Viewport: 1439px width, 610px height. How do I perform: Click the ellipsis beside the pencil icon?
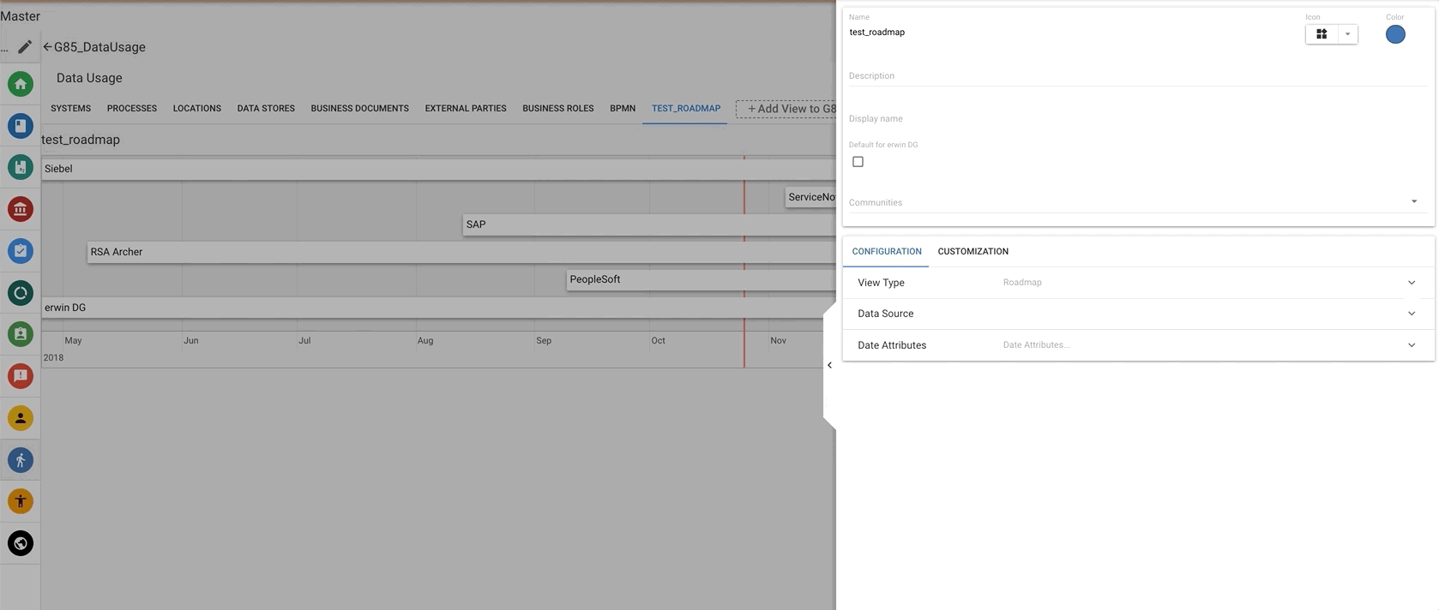pos(4,50)
